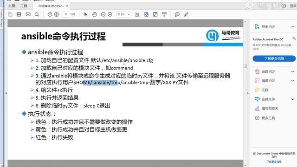Open the zoom percentage dropdown
Viewport: 297px width, 167px height.
129,14
